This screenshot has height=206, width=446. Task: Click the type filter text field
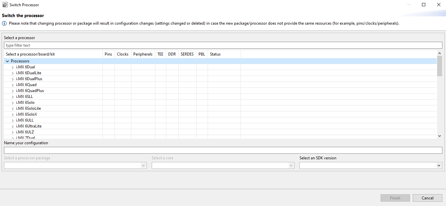point(223,45)
